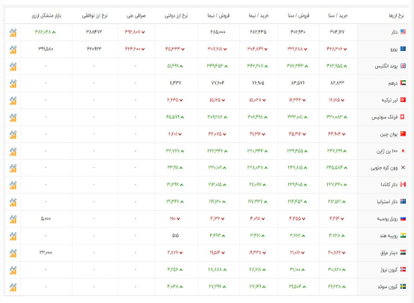The width and height of the screenshot is (414, 303).
Task: Open the chart icon for Iraqi Dinar row
Action: (x=13, y=253)
